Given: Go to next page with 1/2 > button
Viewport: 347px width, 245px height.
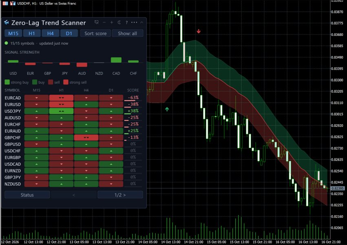Looking at the screenshot, I should [x=120, y=195].
